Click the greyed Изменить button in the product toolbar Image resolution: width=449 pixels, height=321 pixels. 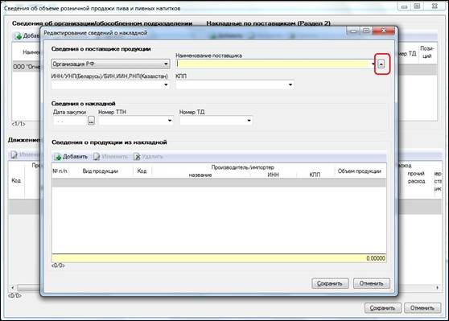(x=110, y=157)
